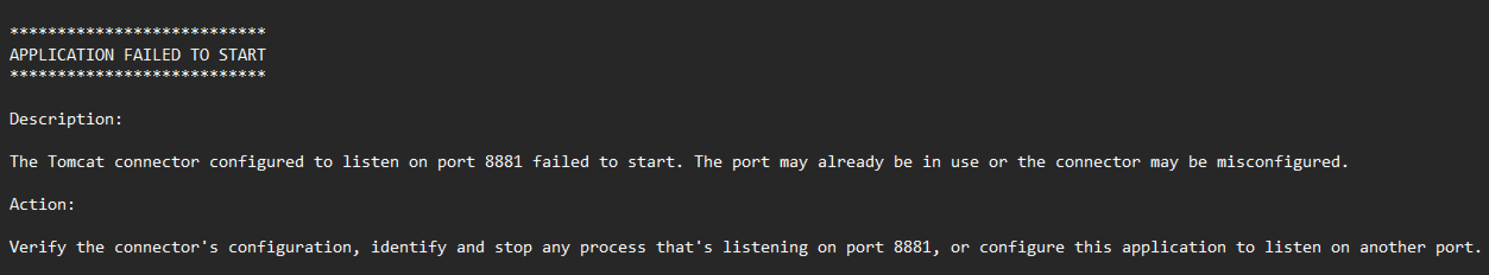Click the word 'listening' in the action line

click(x=765, y=247)
